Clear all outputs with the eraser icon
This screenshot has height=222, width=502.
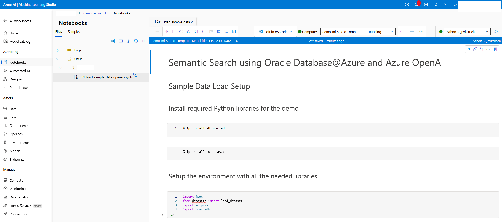pos(189,31)
